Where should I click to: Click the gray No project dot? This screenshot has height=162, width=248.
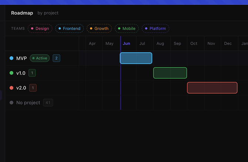(x=11, y=103)
